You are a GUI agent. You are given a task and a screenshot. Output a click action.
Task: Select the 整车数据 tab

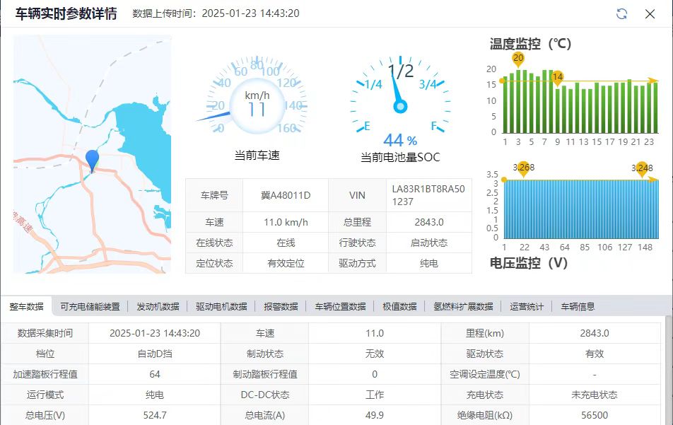coord(26,307)
